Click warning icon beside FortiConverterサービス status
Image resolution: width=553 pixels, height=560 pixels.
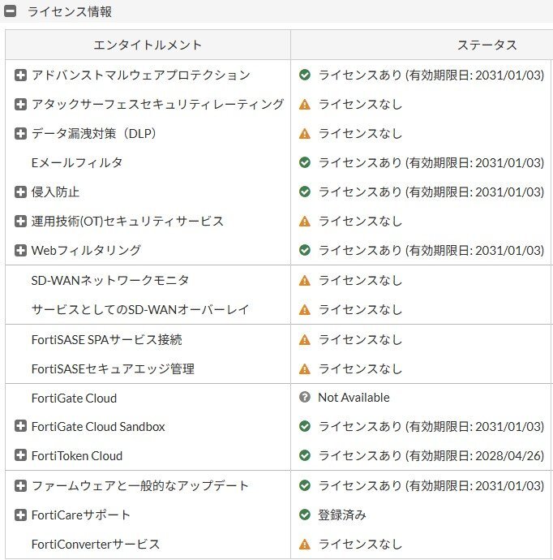click(305, 545)
